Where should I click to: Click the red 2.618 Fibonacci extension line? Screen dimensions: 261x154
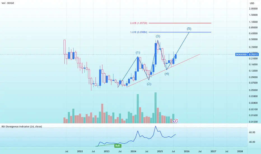pos(180,23)
